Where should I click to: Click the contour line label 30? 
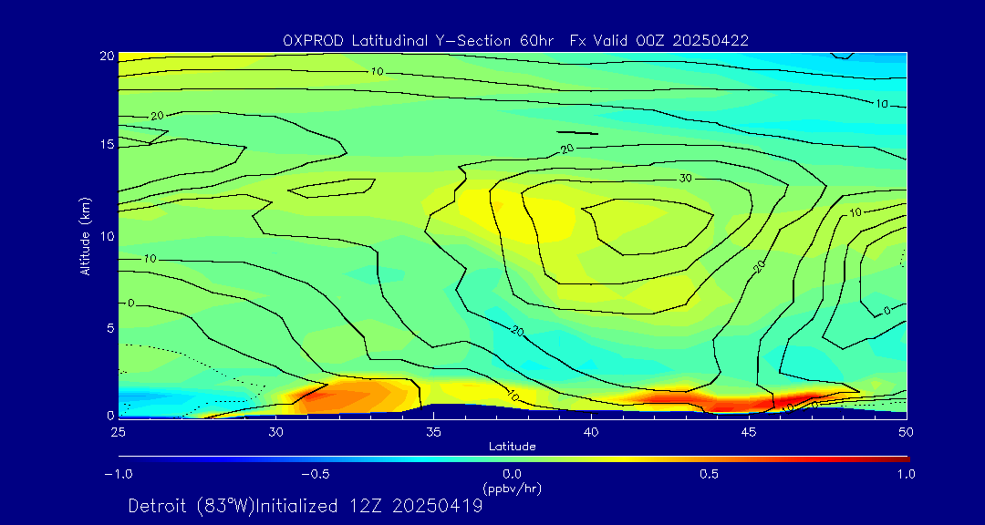[x=685, y=179]
